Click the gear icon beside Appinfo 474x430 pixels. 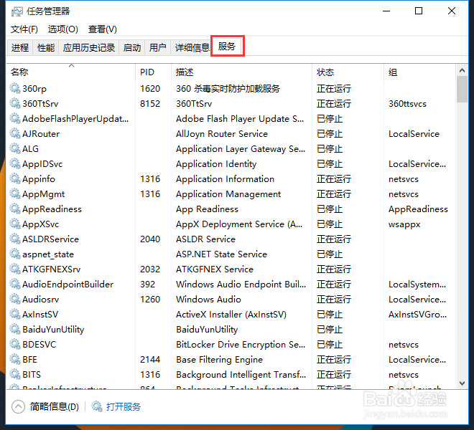pos(15,178)
